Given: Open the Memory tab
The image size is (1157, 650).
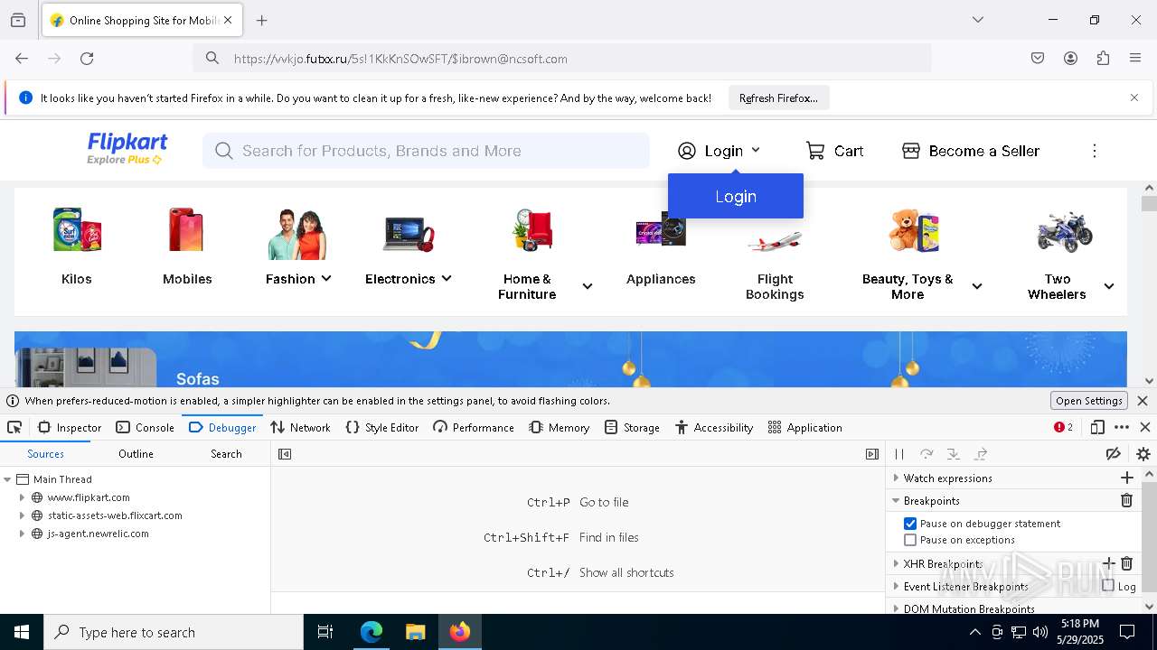Looking at the screenshot, I should pyautogui.click(x=560, y=427).
